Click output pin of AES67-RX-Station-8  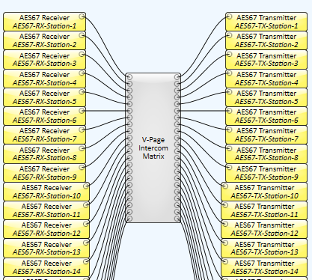click(82, 148)
